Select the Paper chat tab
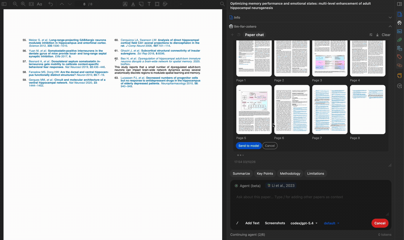The width and height of the screenshot is (404, 240). [254, 35]
